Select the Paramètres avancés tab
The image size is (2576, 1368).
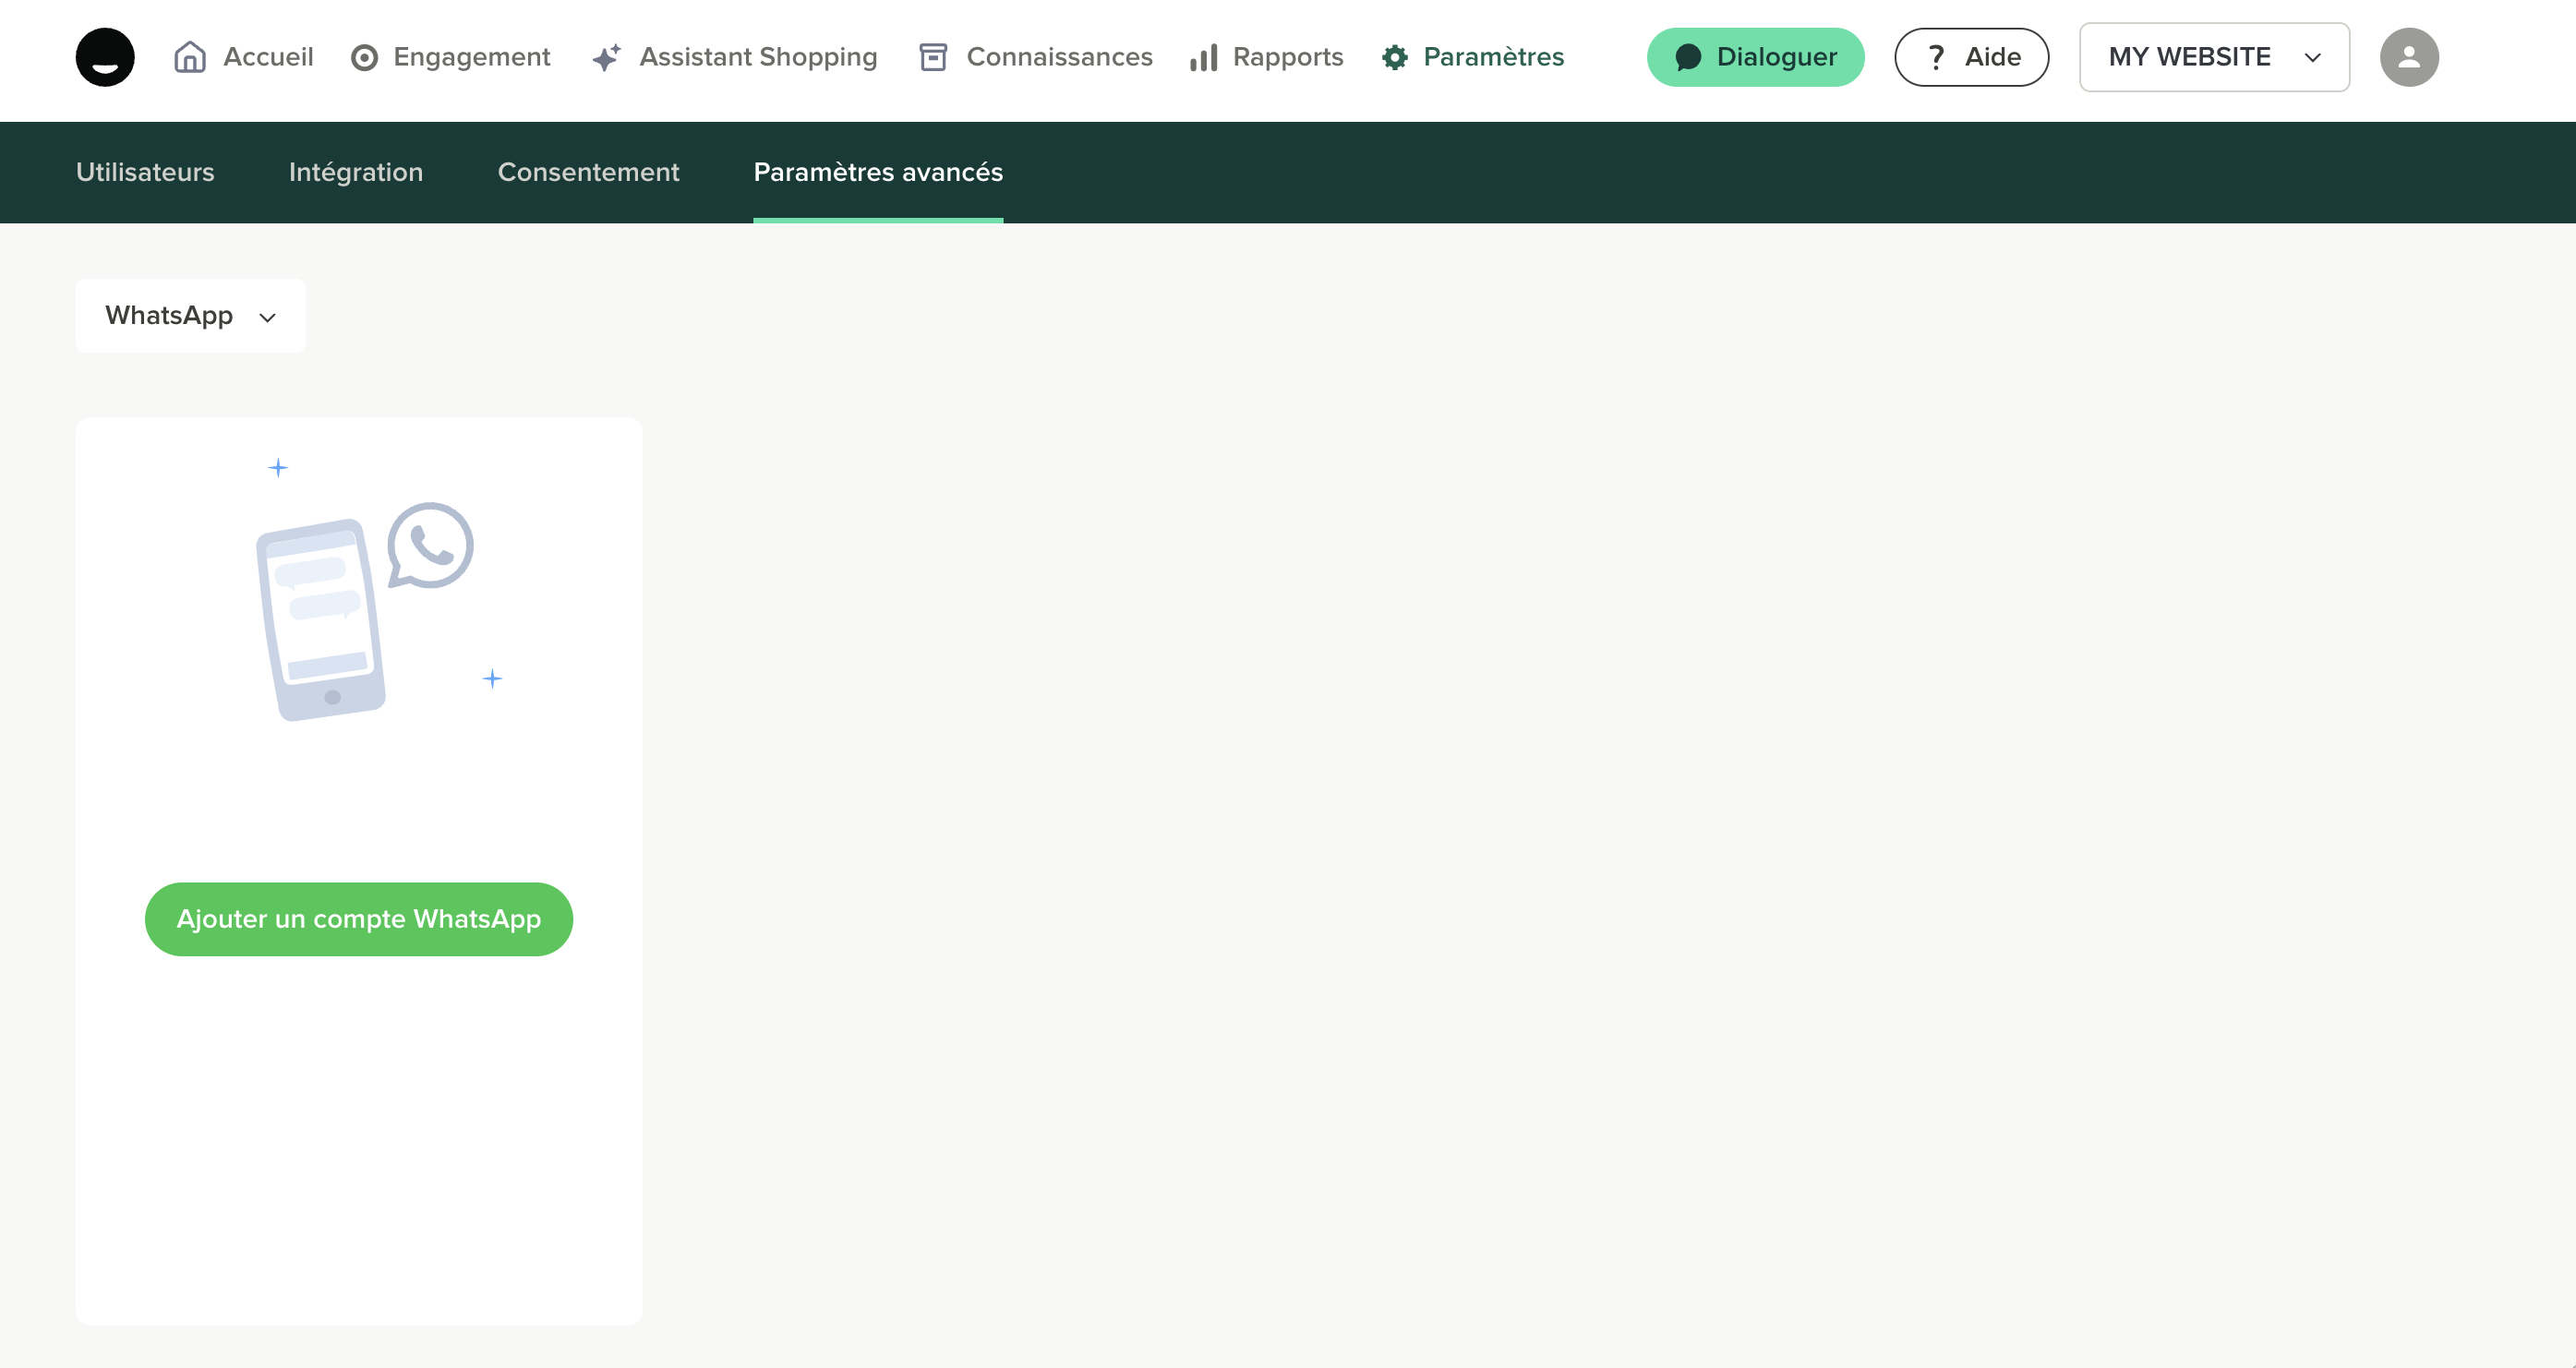point(877,172)
